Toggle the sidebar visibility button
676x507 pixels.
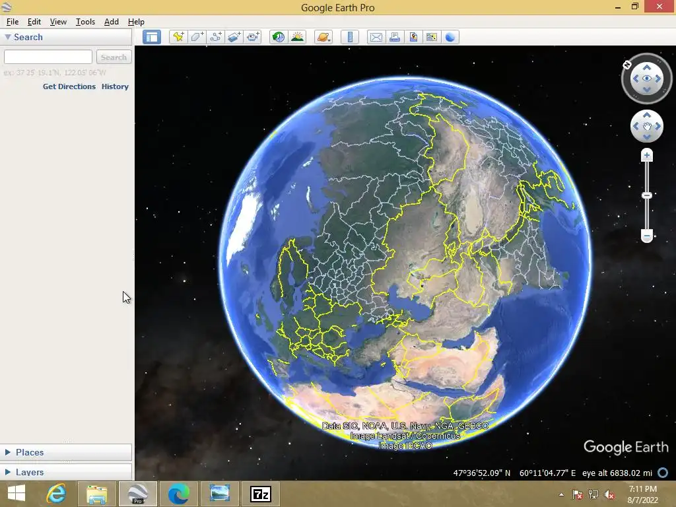tap(152, 37)
